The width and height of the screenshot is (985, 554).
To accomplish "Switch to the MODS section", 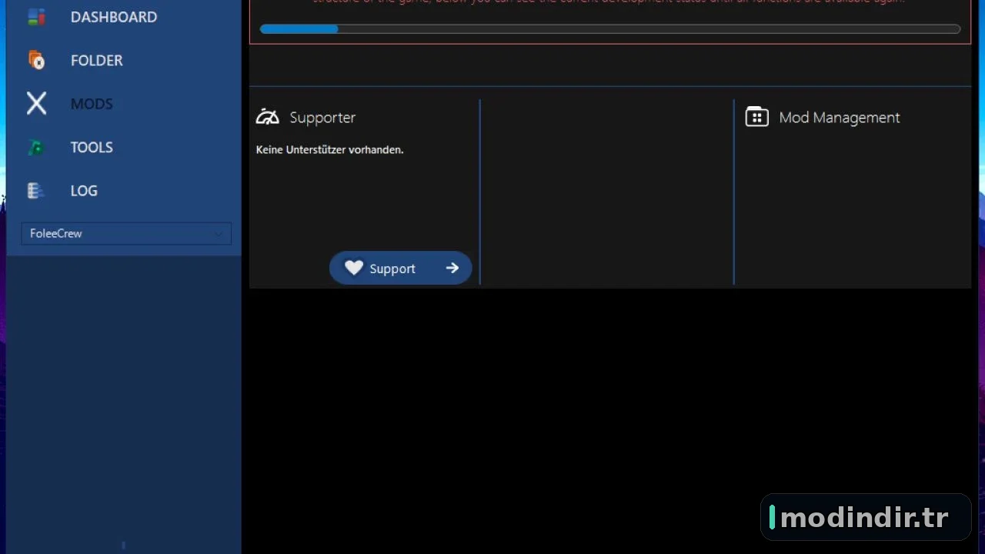I will [x=92, y=104].
